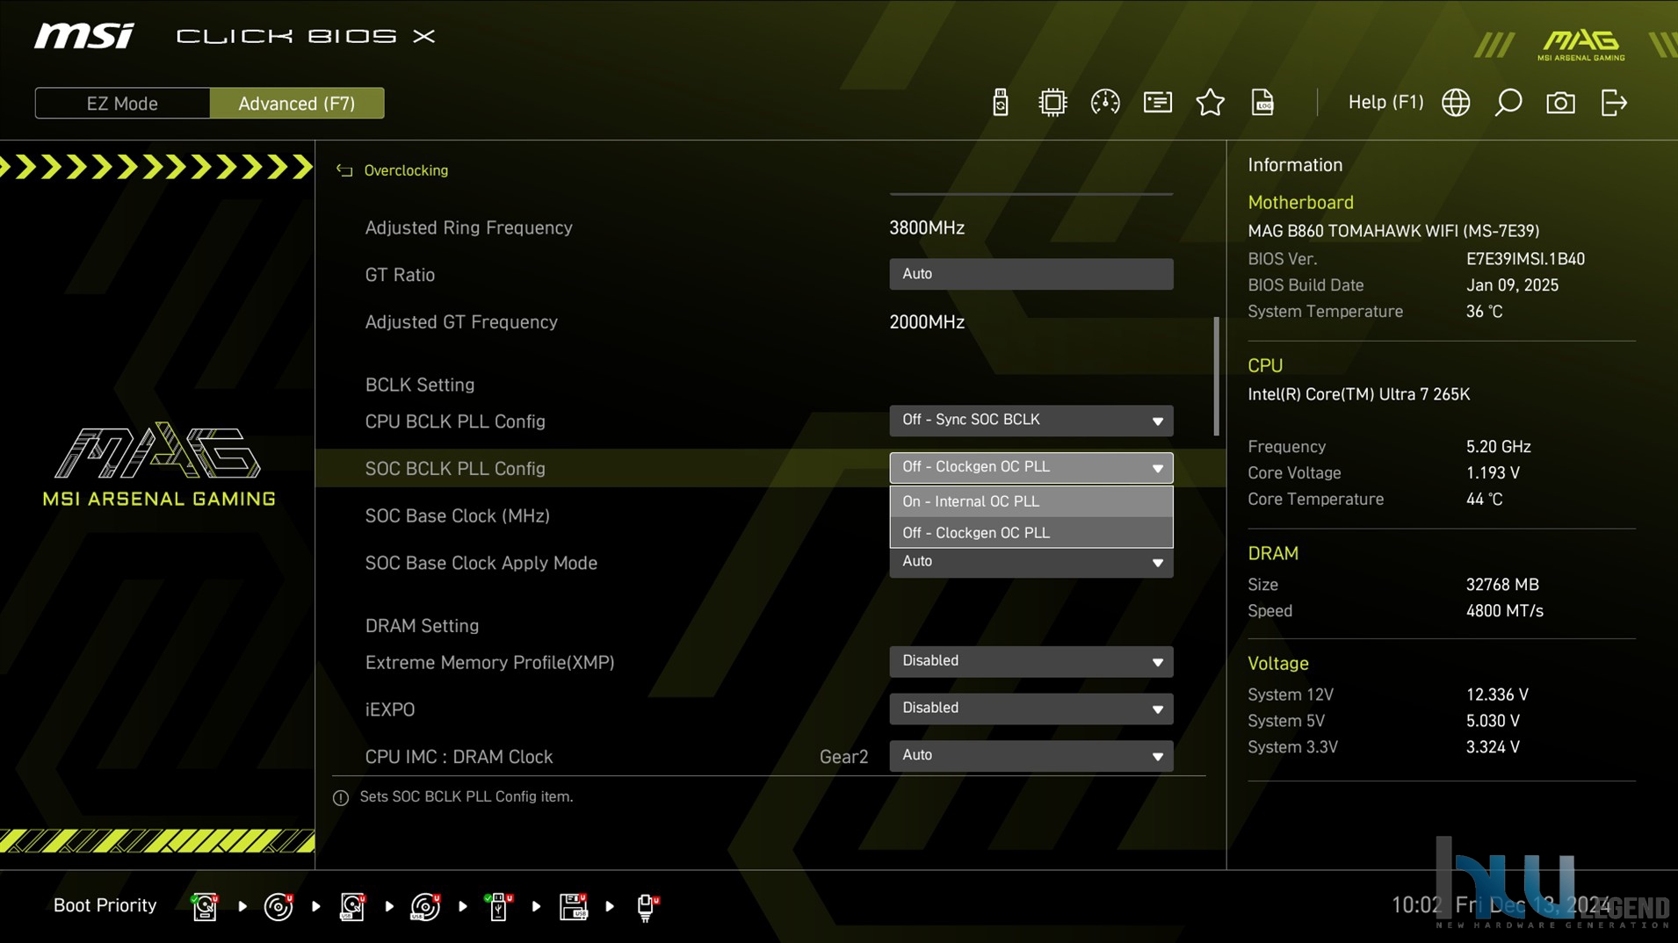Click the Adjusted GT Frequency 2000MHz value
Image resolution: width=1678 pixels, height=943 pixels.
click(927, 322)
